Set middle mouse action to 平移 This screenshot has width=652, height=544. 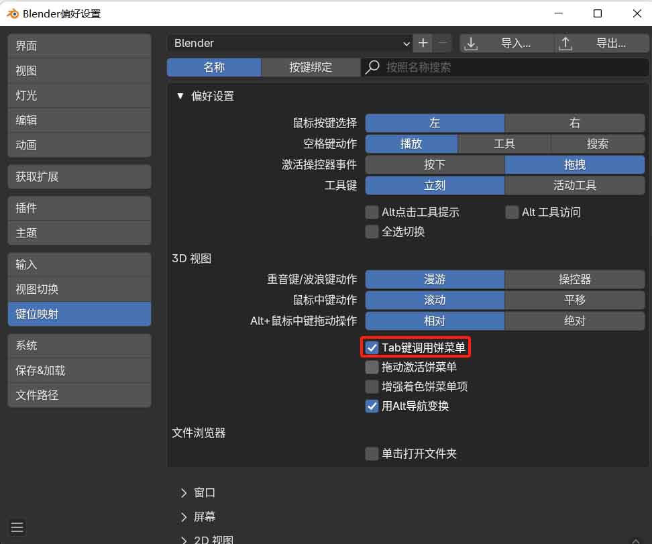coord(575,301)
